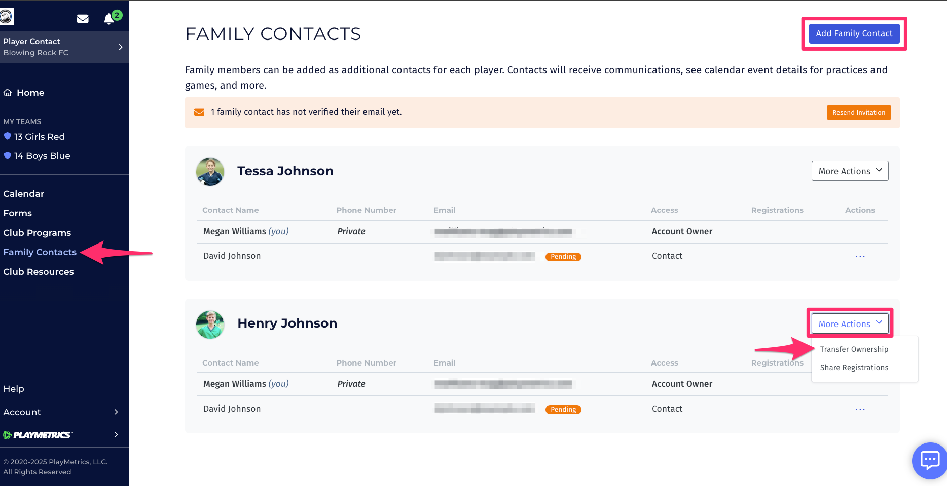Viewport: 947px width, 486px height.
Task: Collapse More Actions dropdown for Henry Johnson
Action: click(850, 323)
